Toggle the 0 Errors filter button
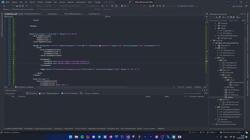The height and width of the screenshot is (140, 250). pyautogui.click(x=32, y=93)
